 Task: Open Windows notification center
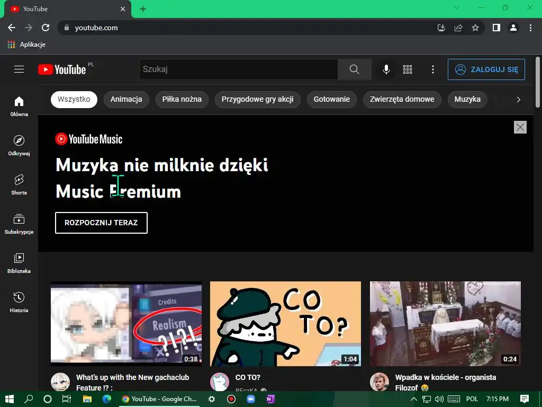click(x=525, y=399)
